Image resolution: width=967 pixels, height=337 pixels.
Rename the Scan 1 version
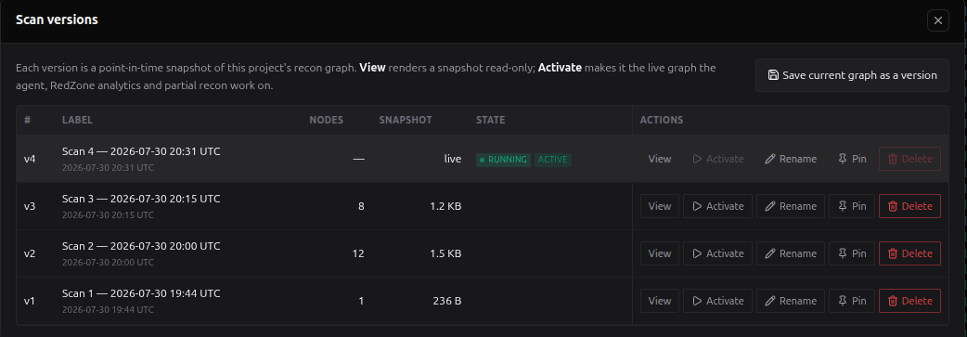pos(790,301)
